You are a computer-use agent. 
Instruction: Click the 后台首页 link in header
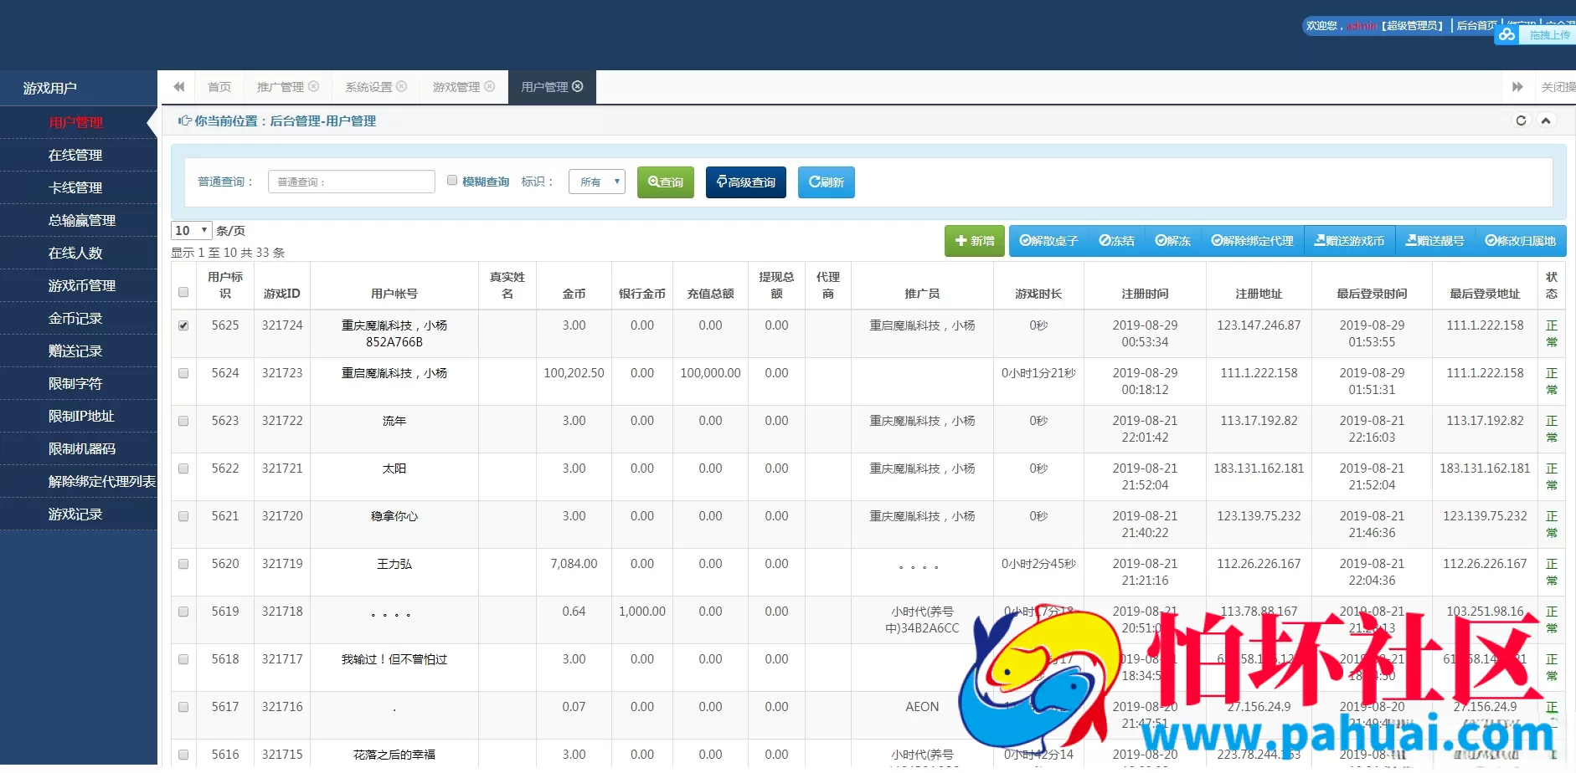(1476, 26)
